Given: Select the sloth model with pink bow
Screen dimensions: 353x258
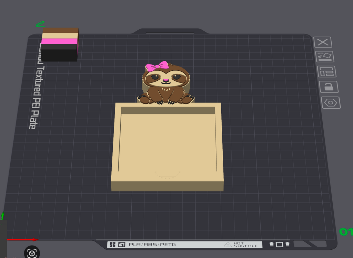Looking at the screenshot, I should point(166,83).
